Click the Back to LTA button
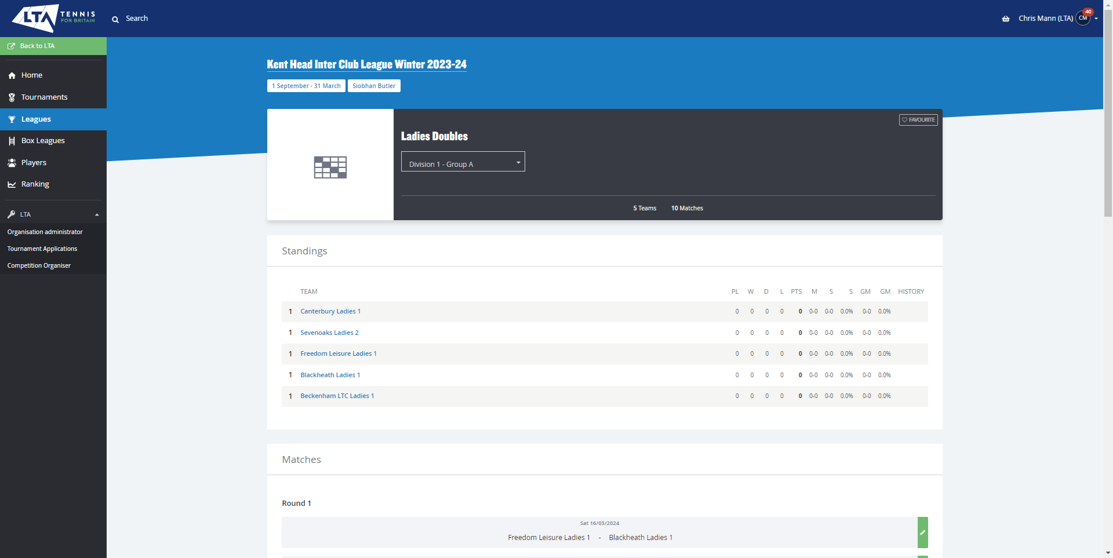The width and height of the screenshot is (1113, 558). point(53,46)
